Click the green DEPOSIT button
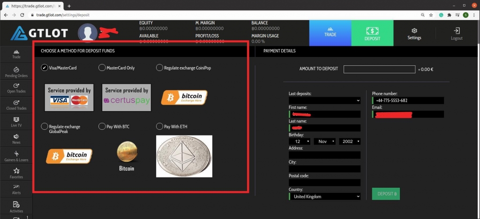The width and height of the screenshot is (480, 219). pyautogui.click(x=386, y=194)
